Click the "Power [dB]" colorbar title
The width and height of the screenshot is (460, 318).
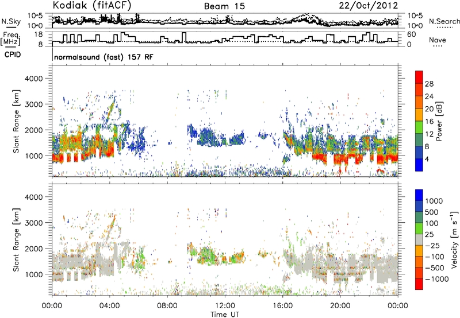pos(439,121)
